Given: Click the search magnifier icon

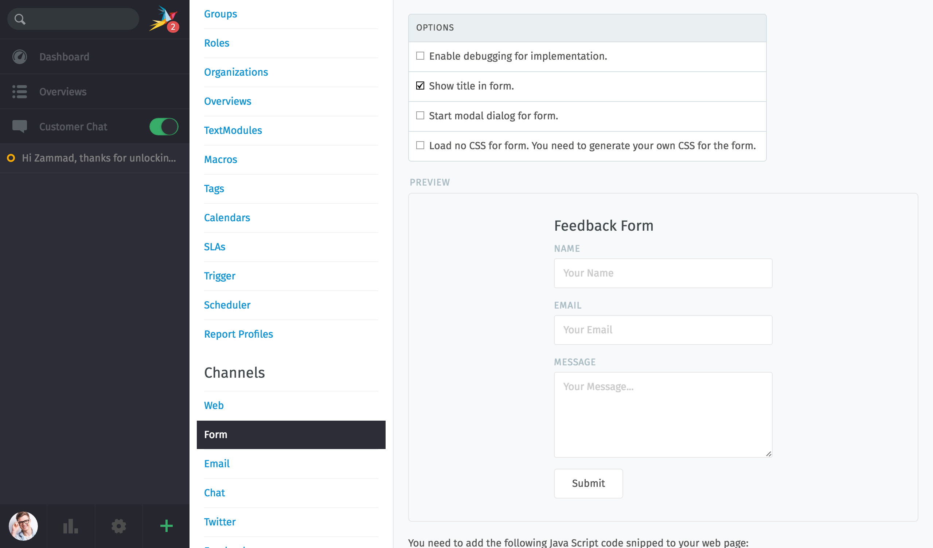Looking at the screenshot, I should (x=19, y=17).
